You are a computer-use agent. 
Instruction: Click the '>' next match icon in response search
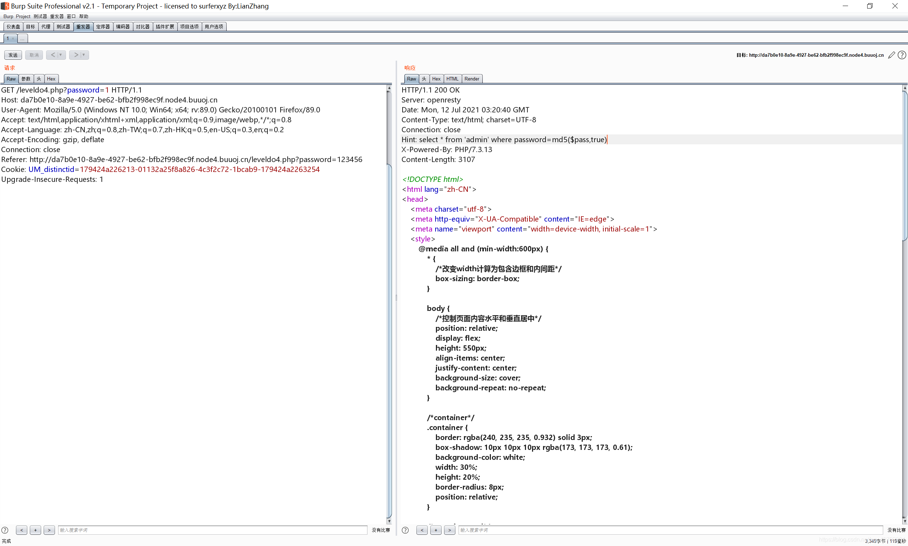coord(450,530)
